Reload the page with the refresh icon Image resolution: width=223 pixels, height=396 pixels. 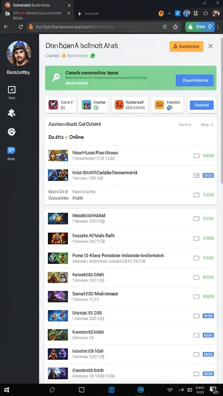click(21, 27)
